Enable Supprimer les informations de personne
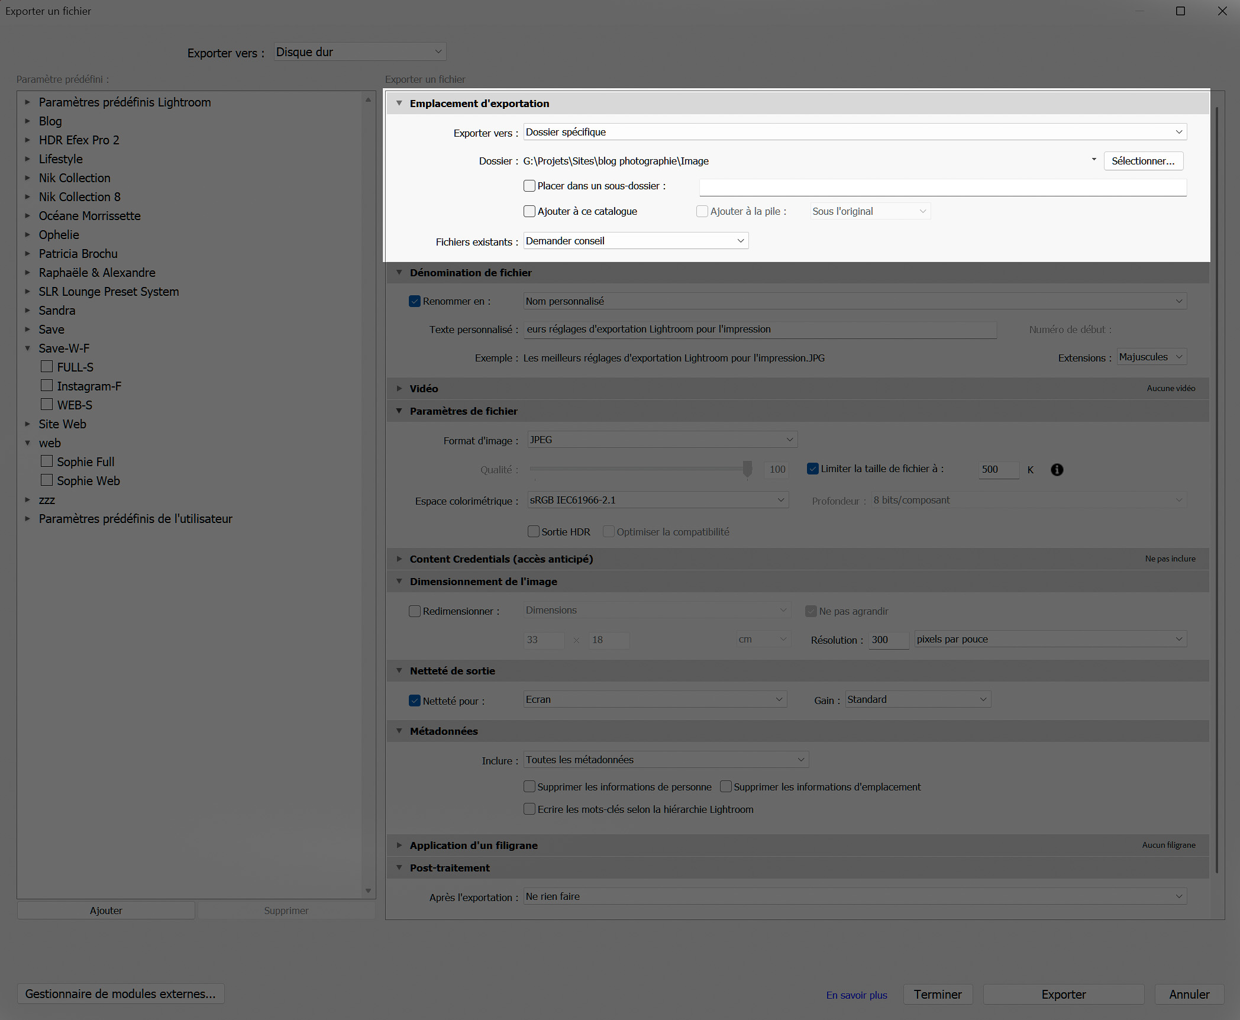 click(529, 786)
